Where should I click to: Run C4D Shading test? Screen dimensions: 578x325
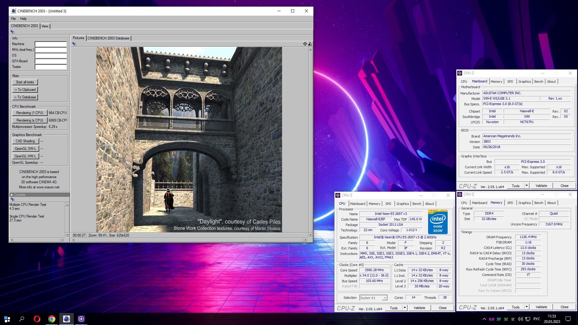coord(25,141)
